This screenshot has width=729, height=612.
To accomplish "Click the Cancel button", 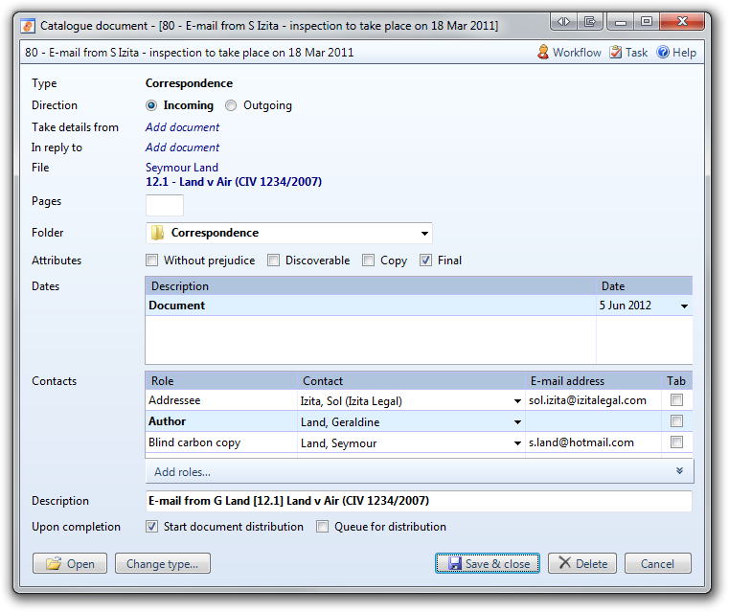I will pyautogui.click(x=657, y=563).
